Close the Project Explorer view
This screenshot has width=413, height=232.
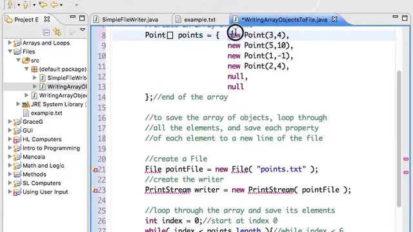pos(47,19)
